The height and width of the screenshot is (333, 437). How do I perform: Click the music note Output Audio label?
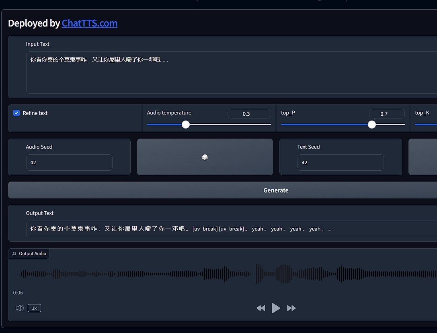click(x=29, y=253)
